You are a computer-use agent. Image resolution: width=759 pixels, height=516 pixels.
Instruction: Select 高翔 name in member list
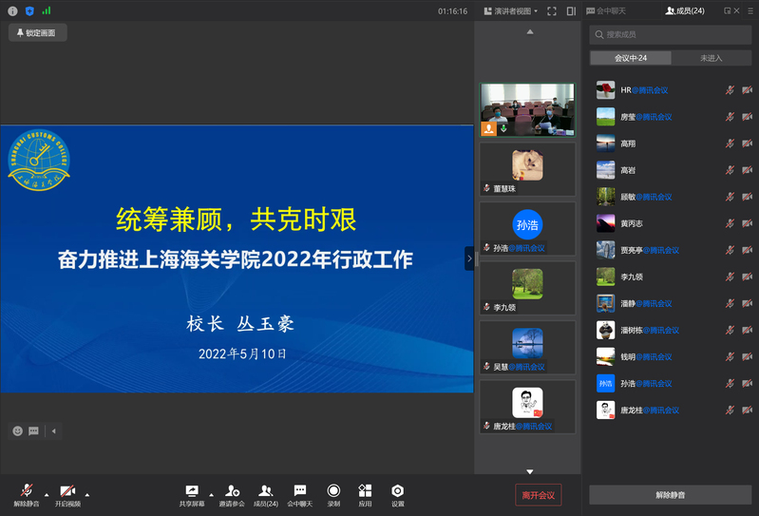[x=628, y=143]
